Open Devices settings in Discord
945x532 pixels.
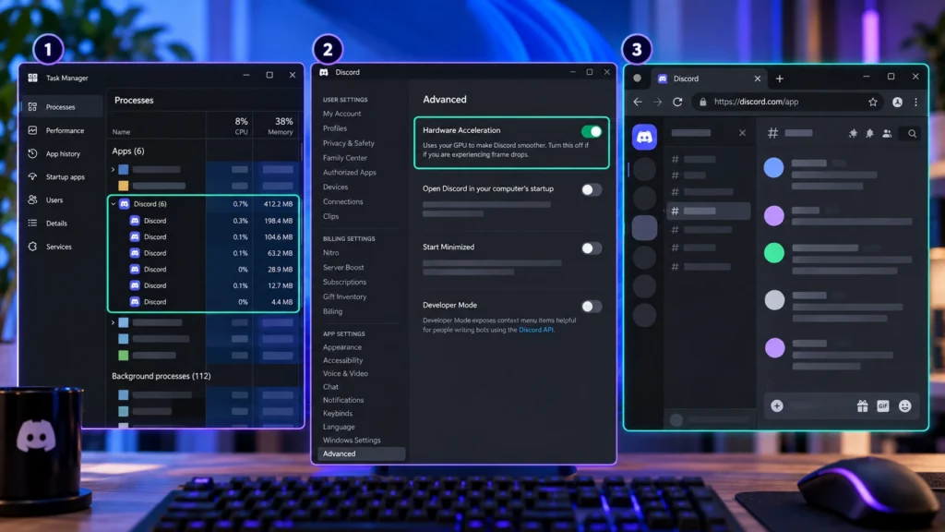click(335, 187)
